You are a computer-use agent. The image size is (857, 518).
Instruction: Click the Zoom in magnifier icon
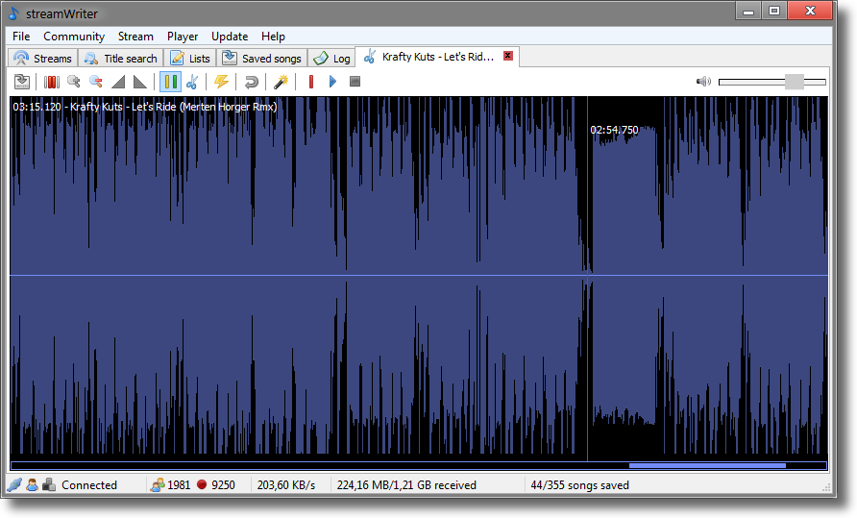73,82
